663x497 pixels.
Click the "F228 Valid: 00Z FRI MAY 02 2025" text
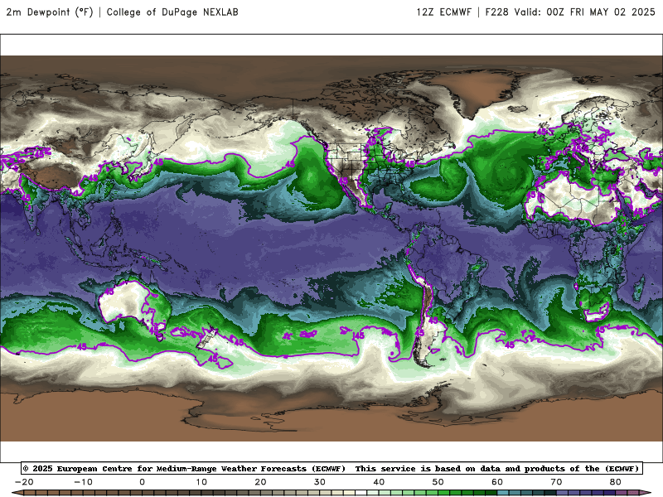tap(570, 12)
